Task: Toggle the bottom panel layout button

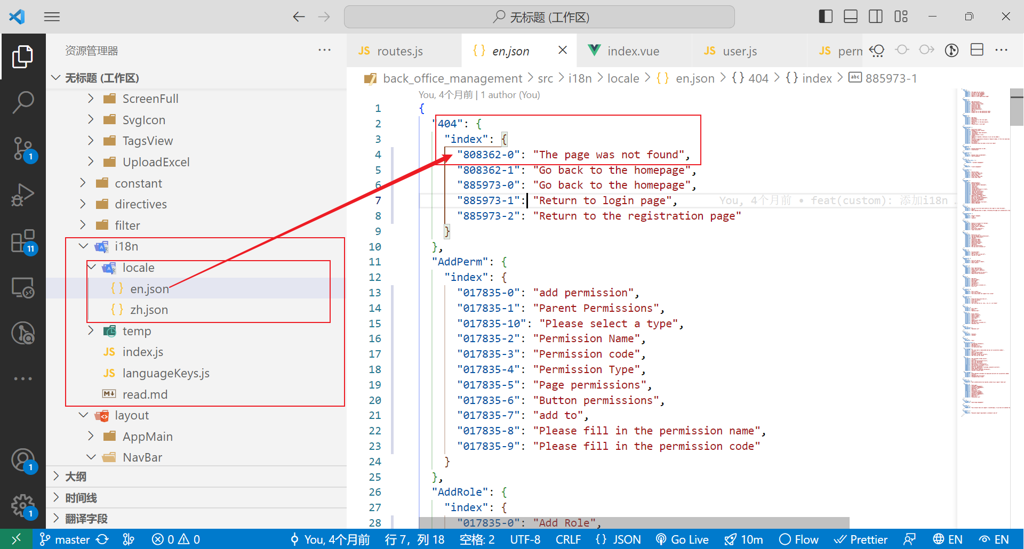Action: 850,17
